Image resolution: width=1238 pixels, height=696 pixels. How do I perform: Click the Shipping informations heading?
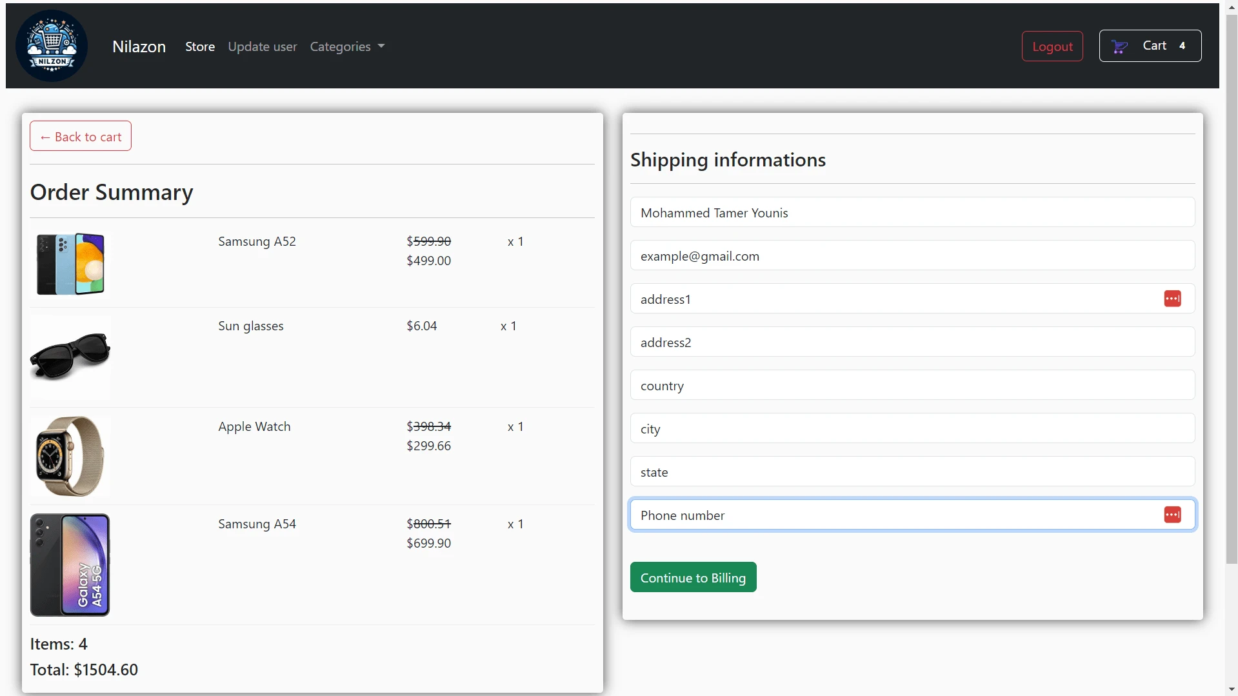coord(728,159)
